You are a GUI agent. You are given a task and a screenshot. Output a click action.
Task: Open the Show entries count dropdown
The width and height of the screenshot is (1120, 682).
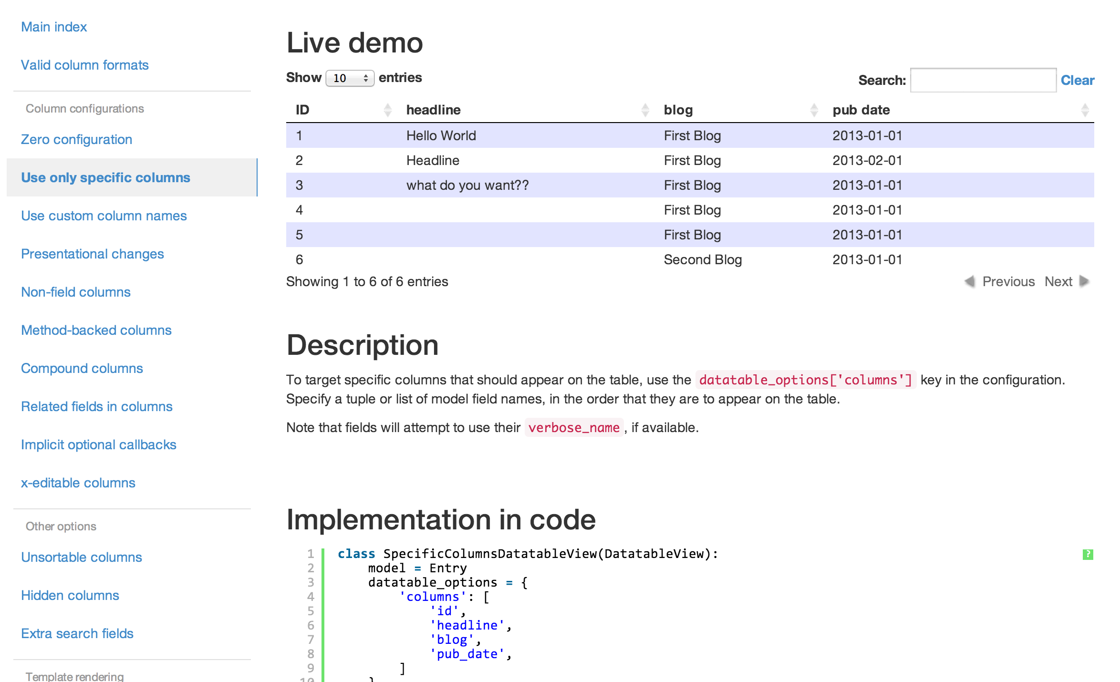tap(350, 78)
